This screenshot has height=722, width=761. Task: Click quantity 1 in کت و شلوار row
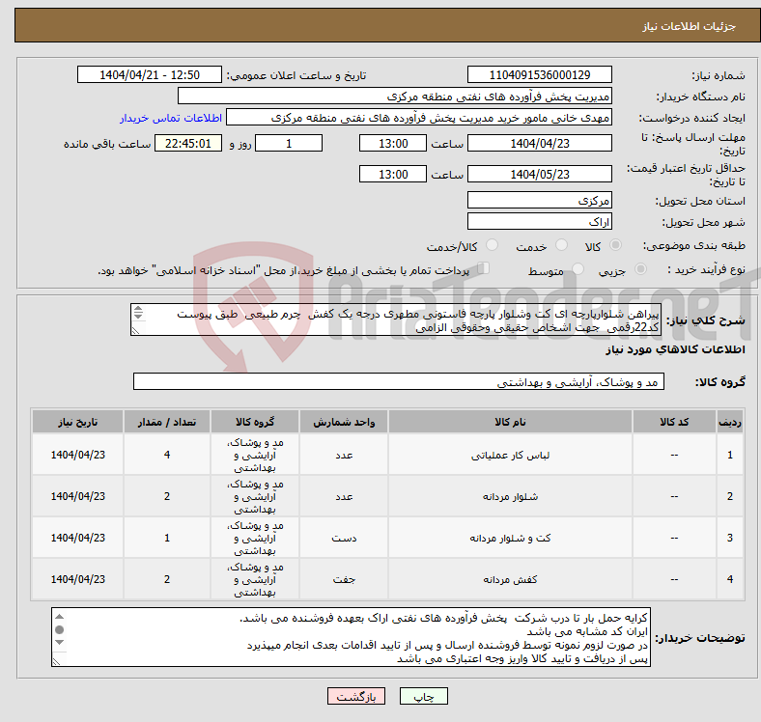pos(167,538)
